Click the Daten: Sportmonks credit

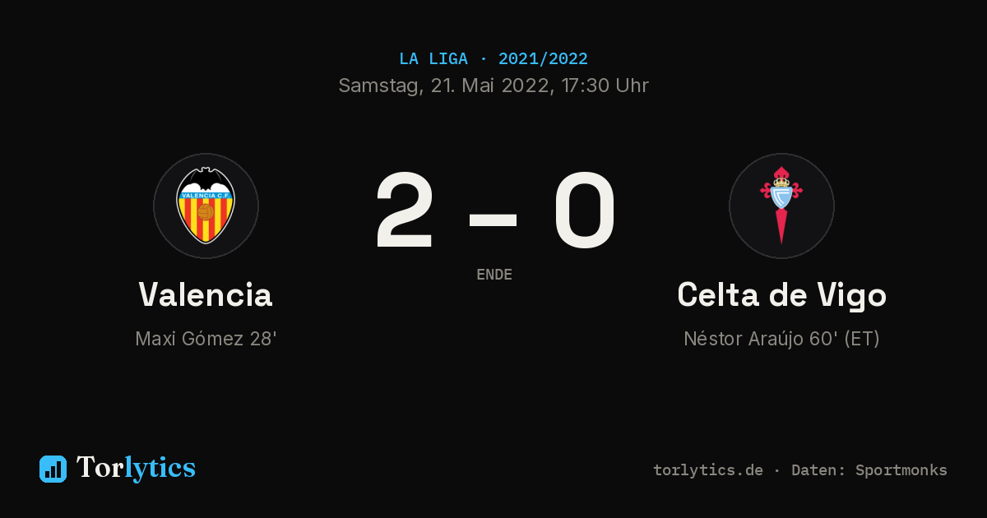(x=869, y=470)
